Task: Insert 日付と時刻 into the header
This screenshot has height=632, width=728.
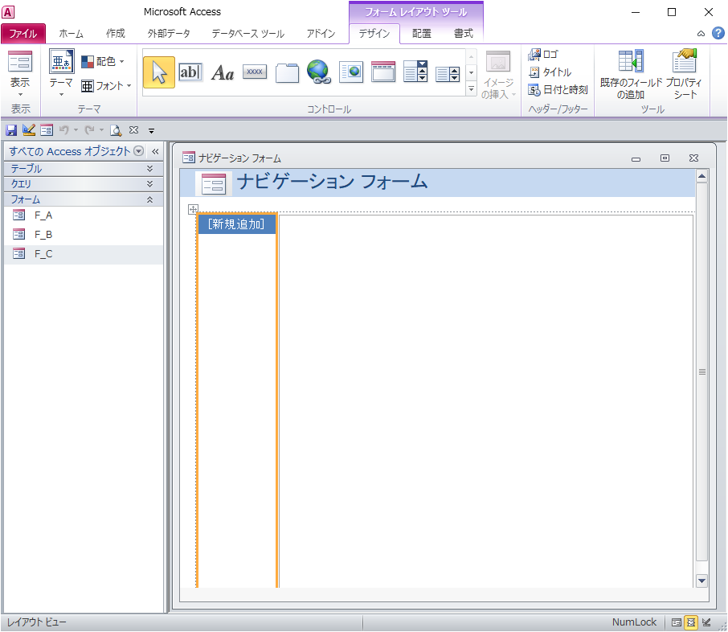Action: pos(558,90)
